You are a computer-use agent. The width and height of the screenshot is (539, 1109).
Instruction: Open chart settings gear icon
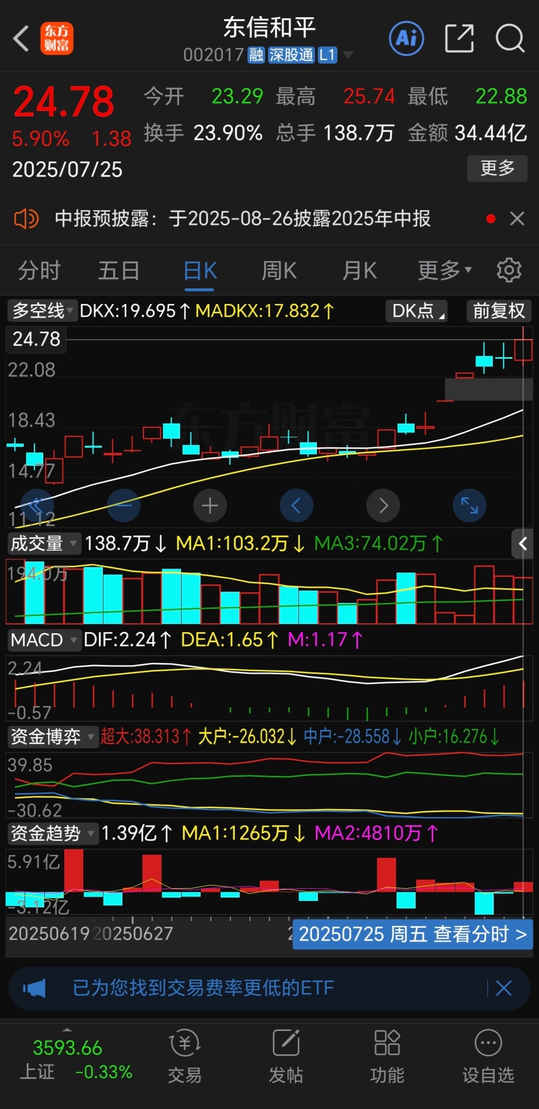pos(509,270)
